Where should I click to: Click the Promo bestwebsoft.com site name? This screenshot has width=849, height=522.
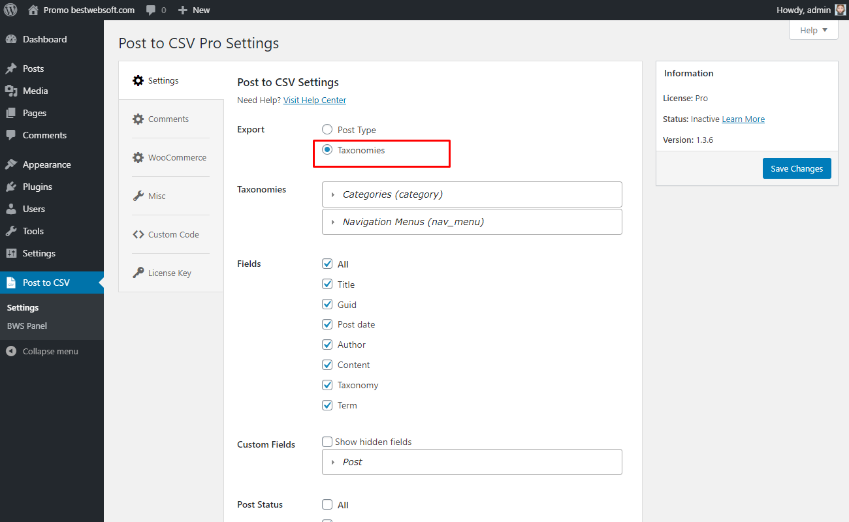(x=89, y=10)
